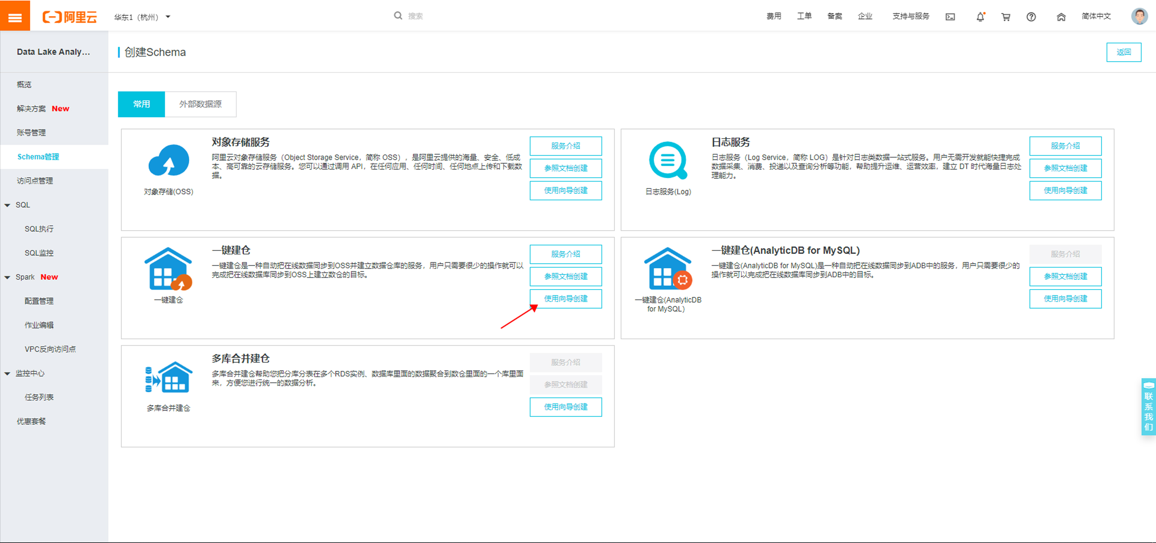The width and height of the screenshot is (1156, 543).
Task: Click the 日志服务(Log) icon
Action: 668,160
